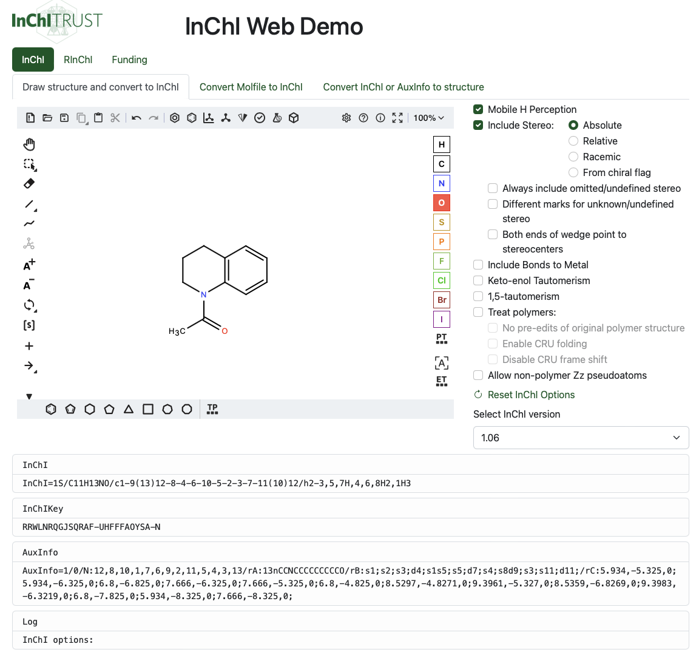Toggle fullscreen mode for the sketcher
This screenshot has width=699, height=658.
[x=397, y=118]
